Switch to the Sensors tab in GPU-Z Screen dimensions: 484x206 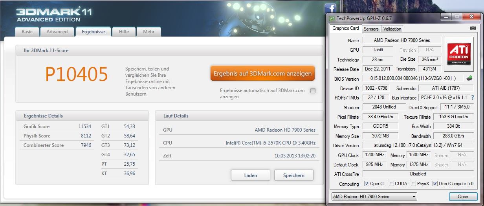click(x=371, y=29)
